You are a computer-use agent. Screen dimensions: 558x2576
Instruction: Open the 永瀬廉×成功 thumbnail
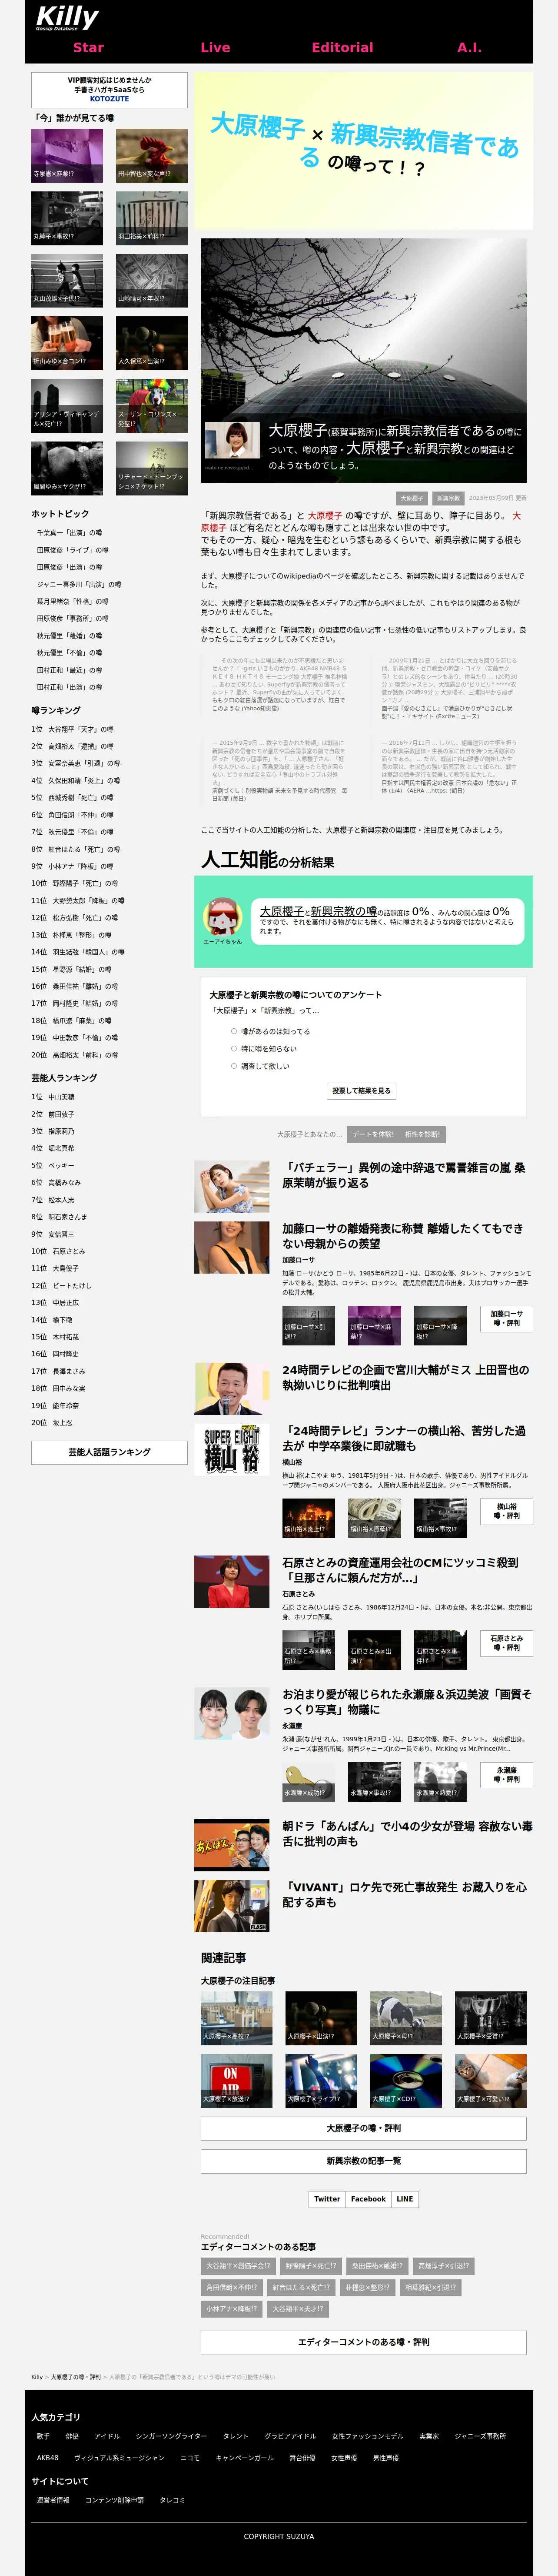coord(309,1782)
